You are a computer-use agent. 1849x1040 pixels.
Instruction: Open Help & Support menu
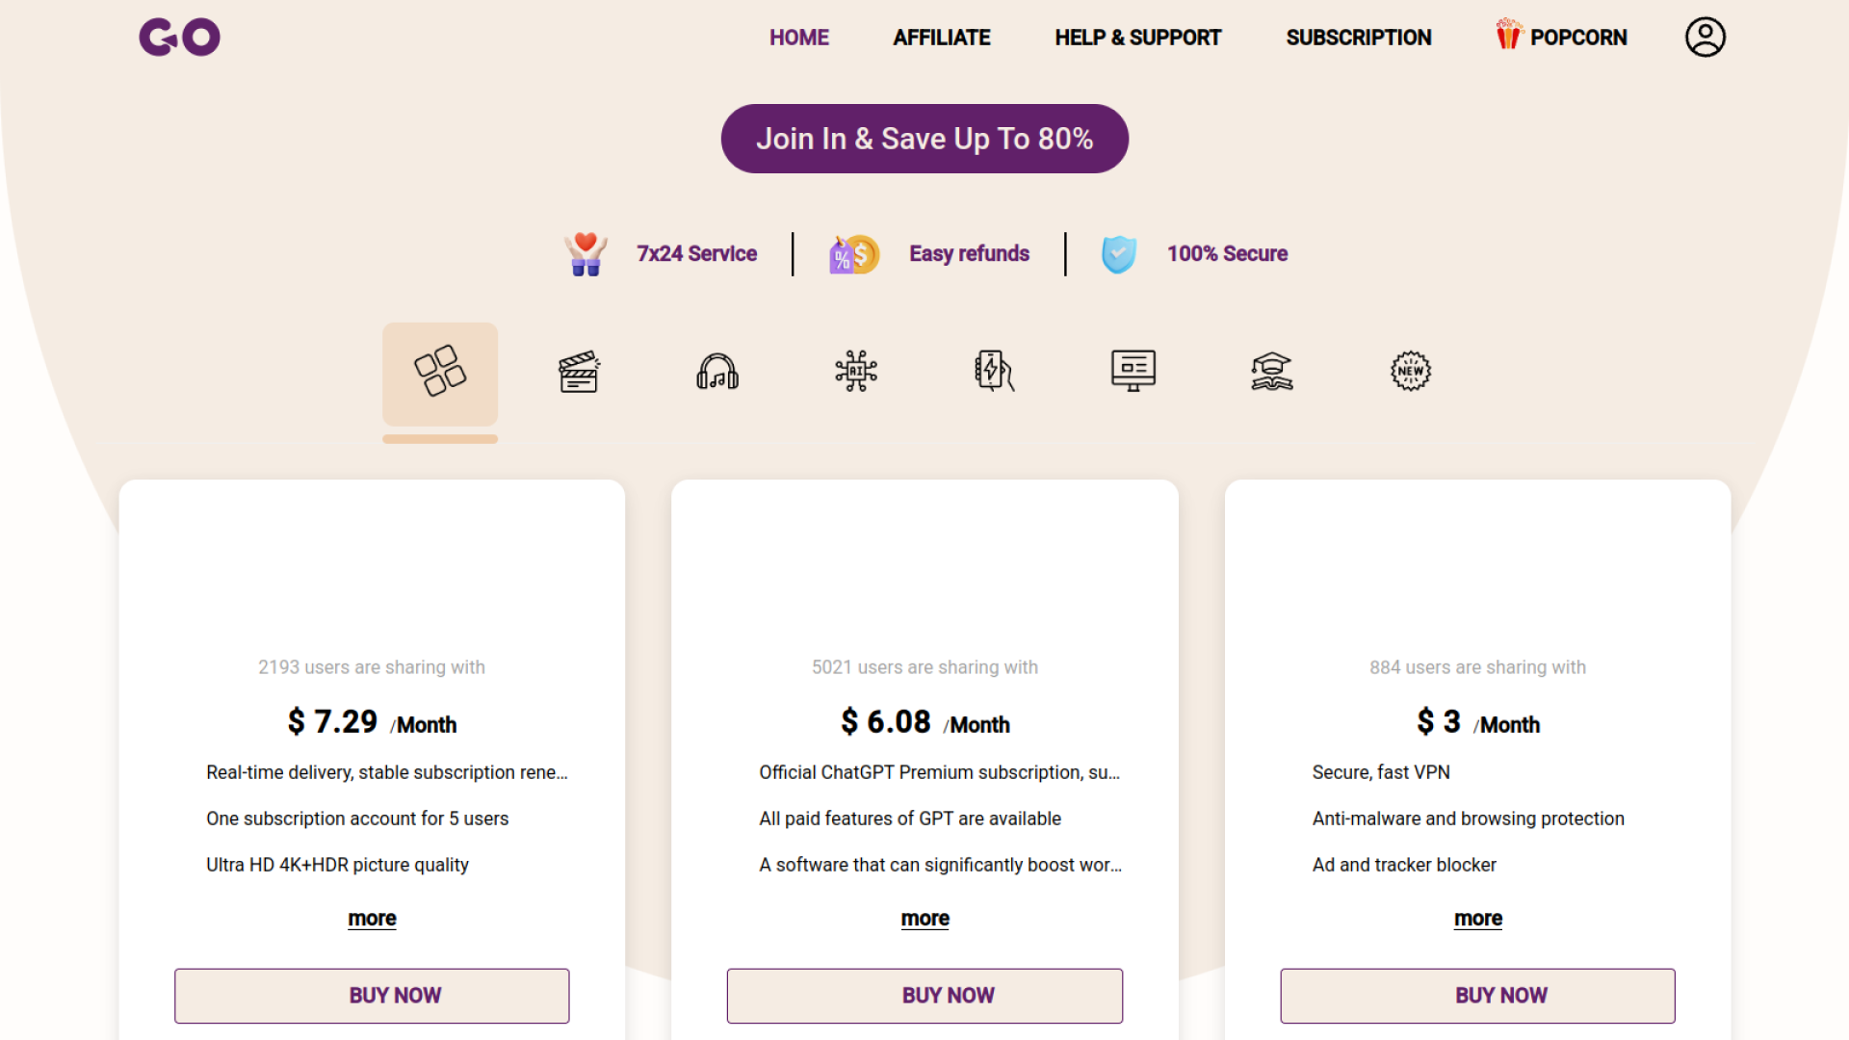click(x=1137, y=38)
